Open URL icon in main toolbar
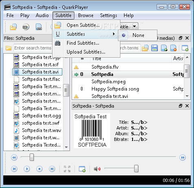194x188 pixels. (39, 27)
